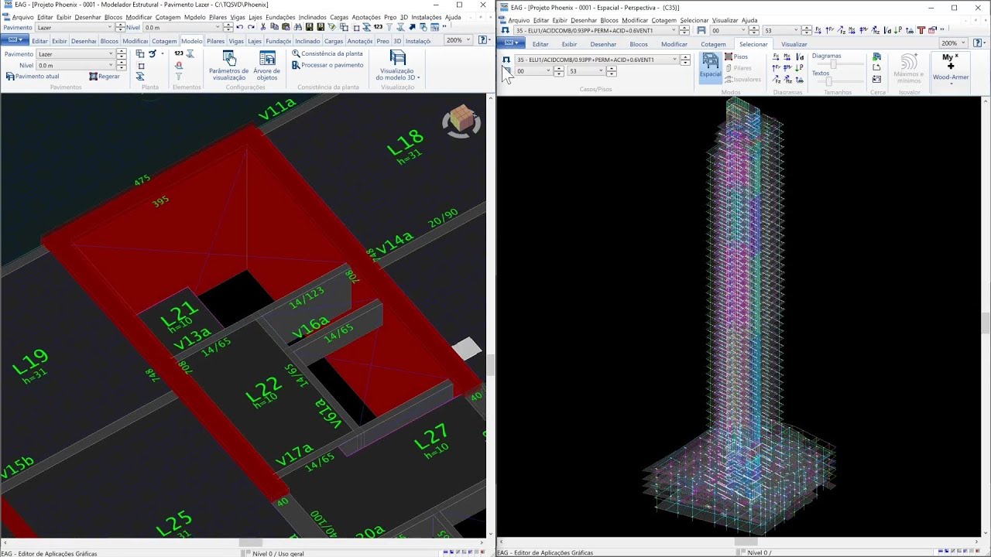
Task: Click portal frame icon beside load case dropdown
Action: pos(506,60)
